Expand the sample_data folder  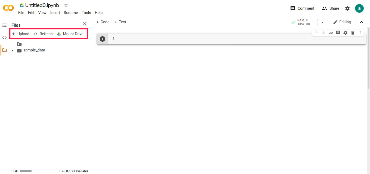(x=13, y=50)
